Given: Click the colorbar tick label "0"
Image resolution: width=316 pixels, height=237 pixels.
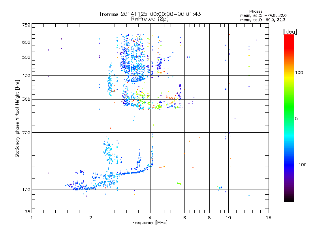Looking at the screenshot, I should 296,119.
